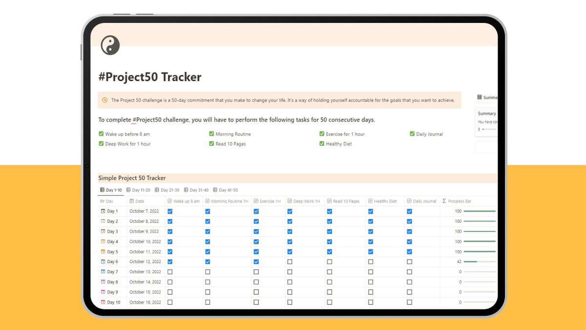Click the #Project50 Tracker page title
The width and height of the screenshot is (586, 330).
pos(150,77)
